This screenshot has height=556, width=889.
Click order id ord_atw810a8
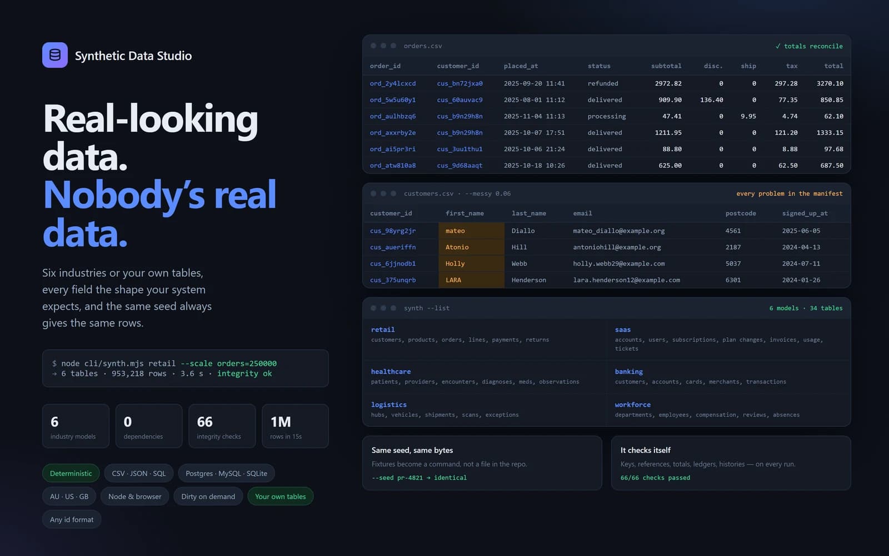[x=393, y=166]
